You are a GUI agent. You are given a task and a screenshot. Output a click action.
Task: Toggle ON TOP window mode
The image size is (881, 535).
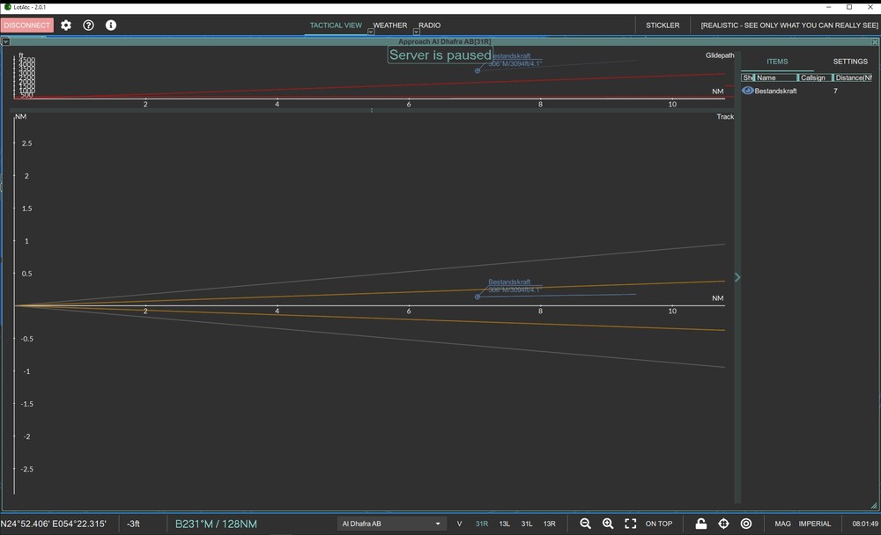(x=658, y=524)
